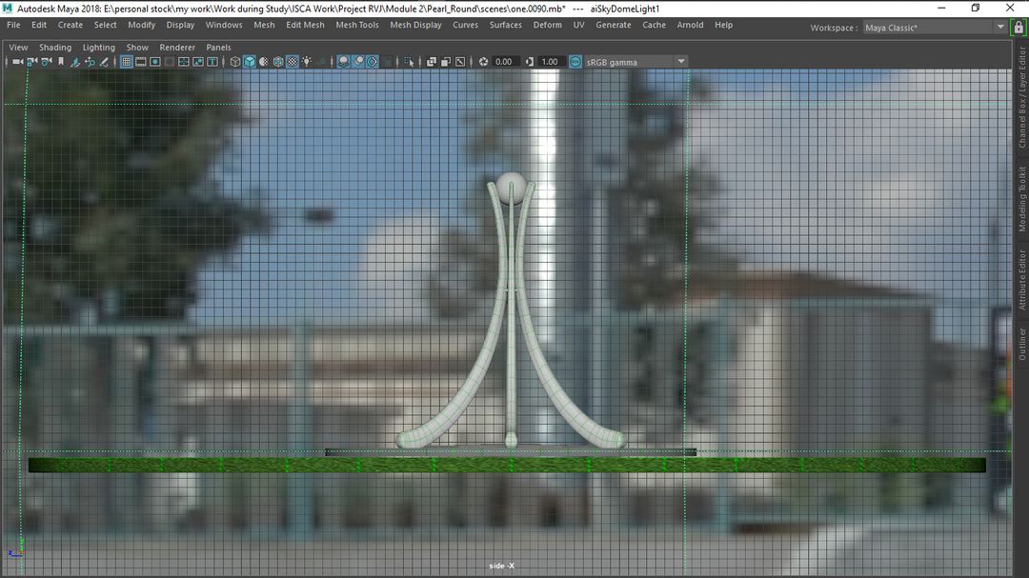Open the Arnold menu
Image resolution: width=1029 pixels, height=578 pixels.
(690, 25)
